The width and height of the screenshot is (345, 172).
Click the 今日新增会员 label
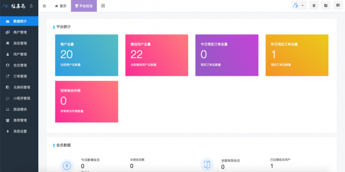[90, 160]
